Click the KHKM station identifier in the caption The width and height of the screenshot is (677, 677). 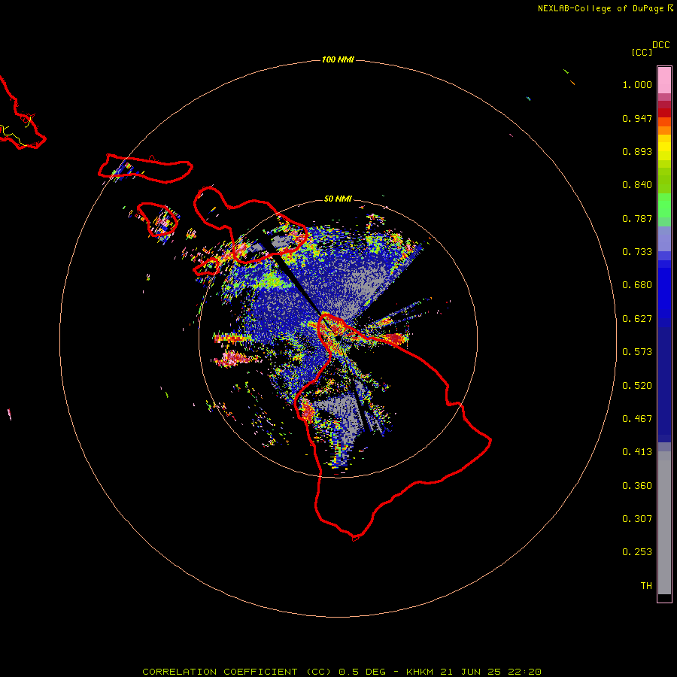pyautogui.click(x=420, y=672)
